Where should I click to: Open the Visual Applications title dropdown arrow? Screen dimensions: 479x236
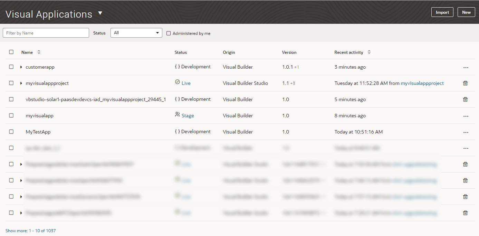click(100, 13)
